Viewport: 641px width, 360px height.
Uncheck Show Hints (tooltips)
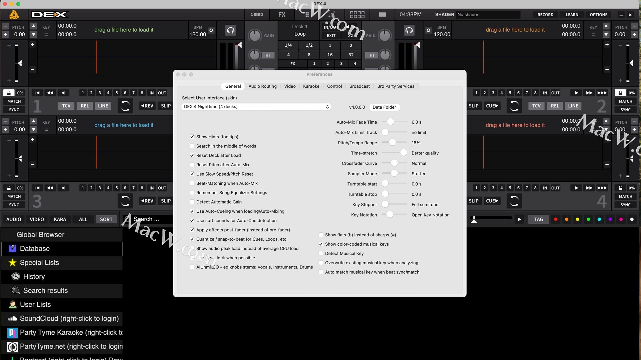click(192, 137)
